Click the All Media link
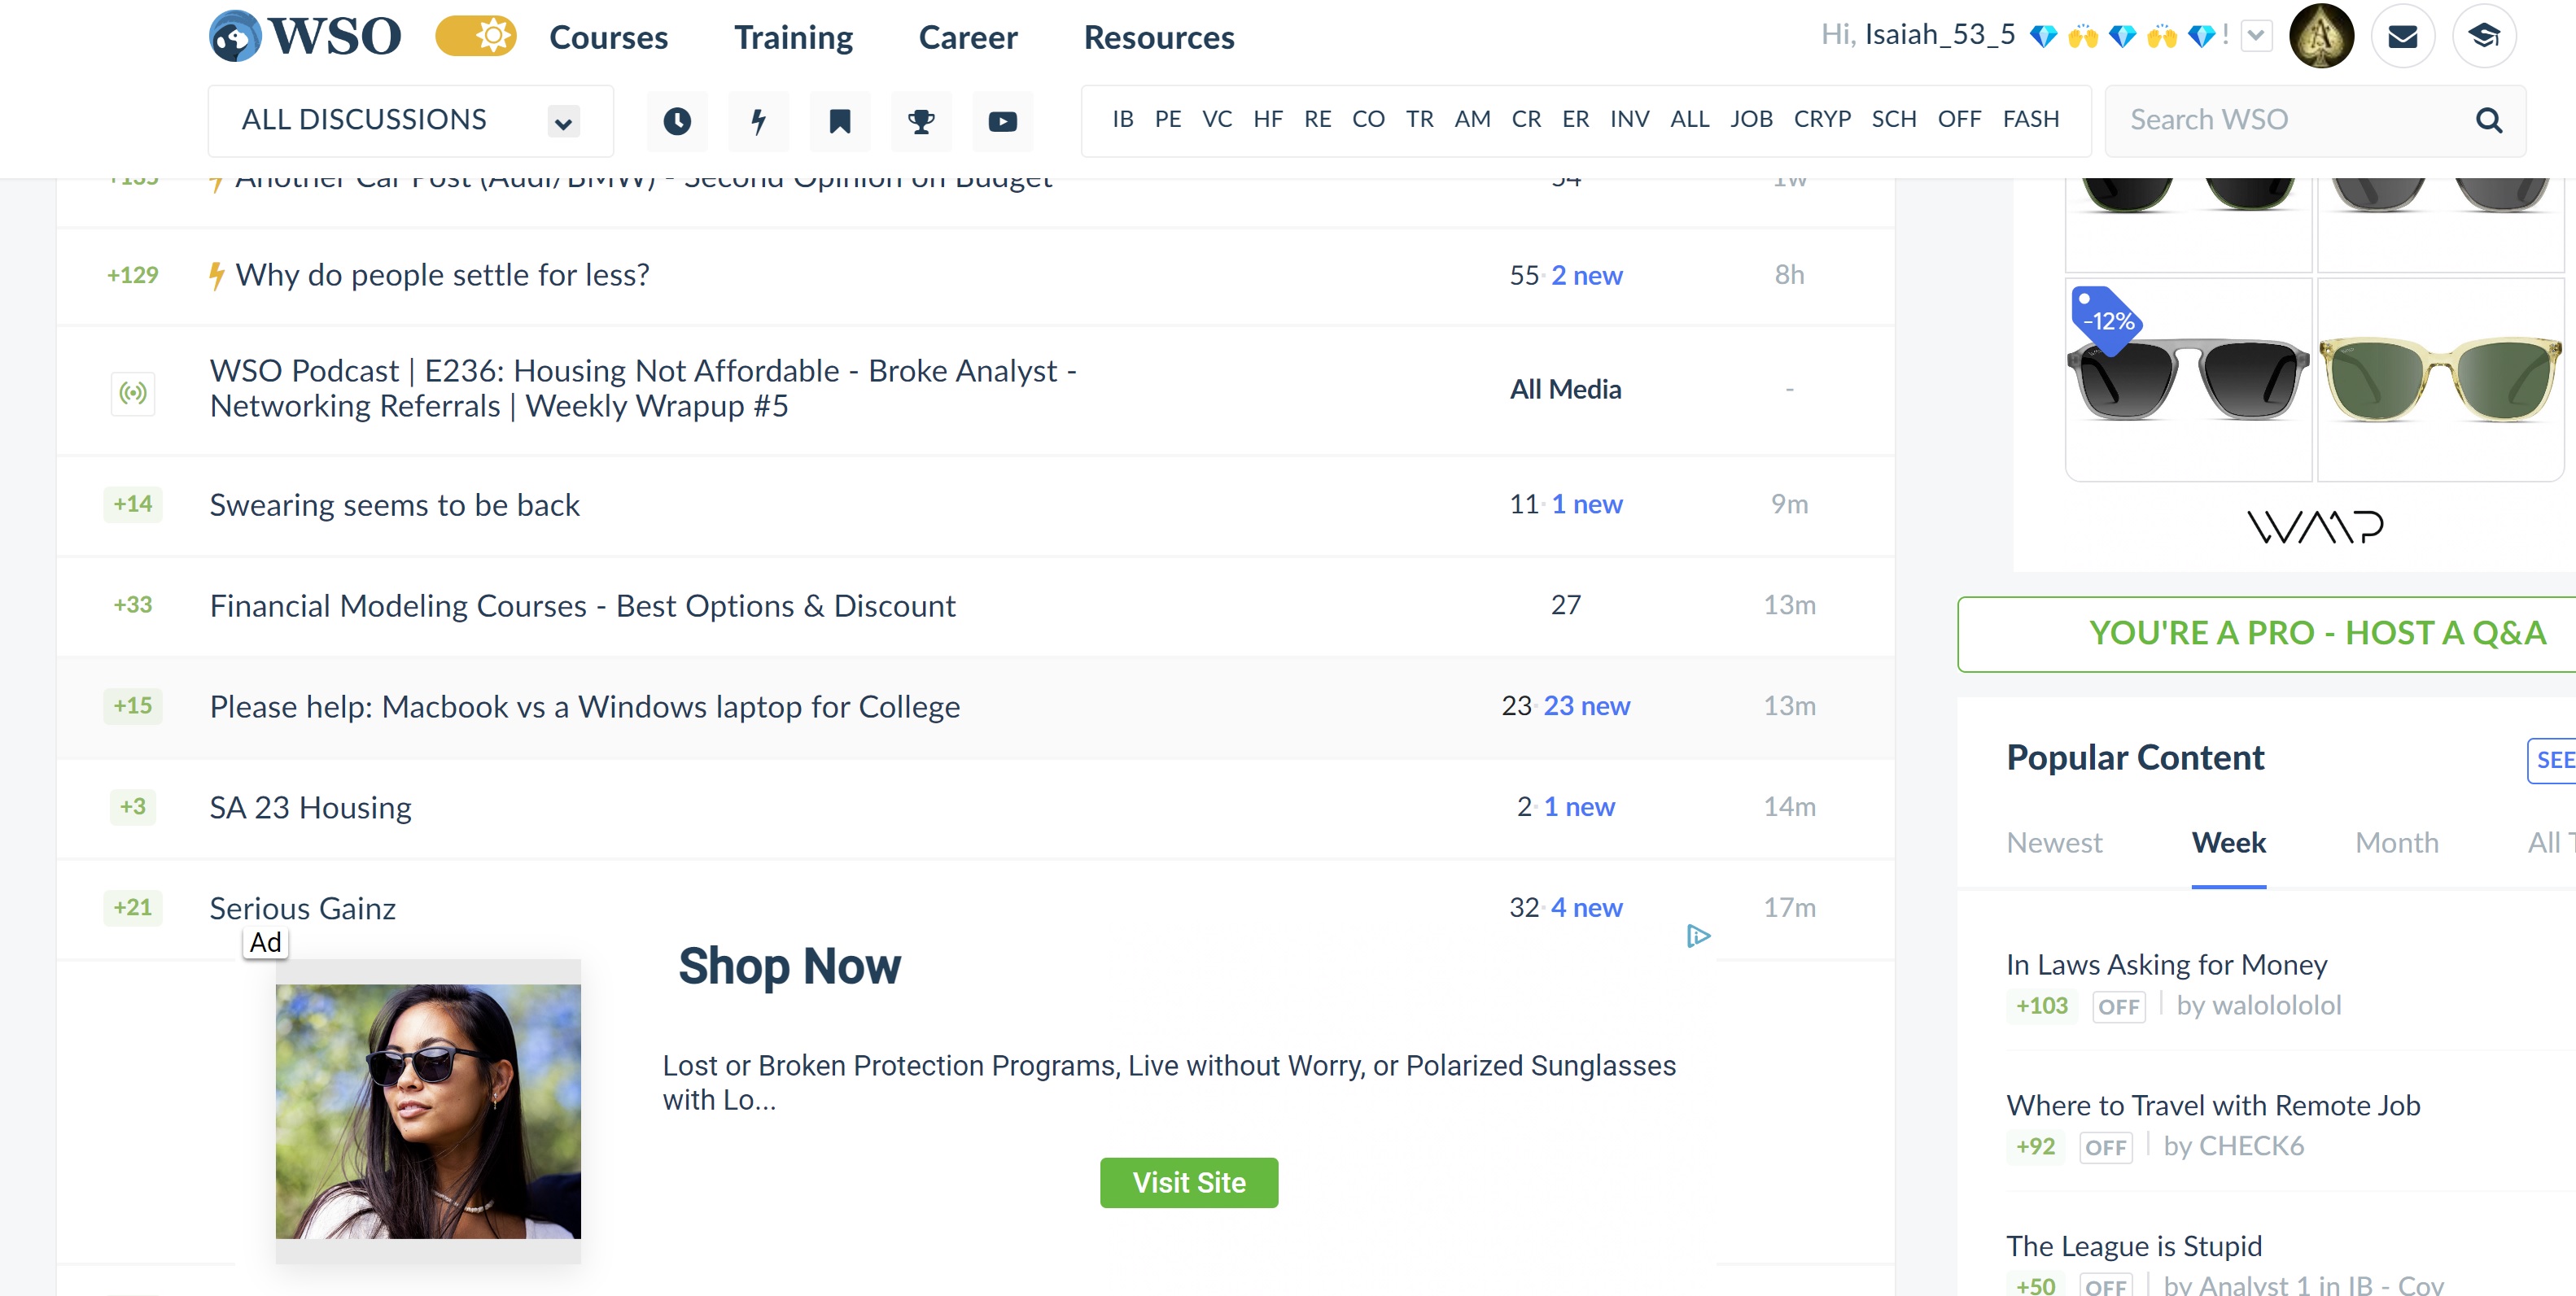The image size is (2576, 1296). pyautogui.click(x=1565, y=389)
